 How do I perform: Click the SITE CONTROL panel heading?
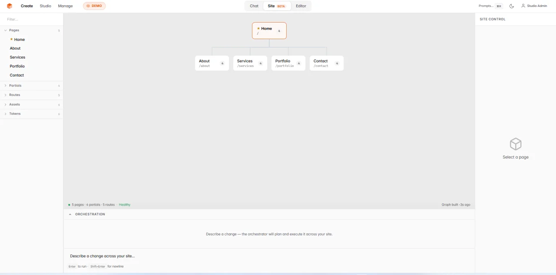click(x=493, y=19)
